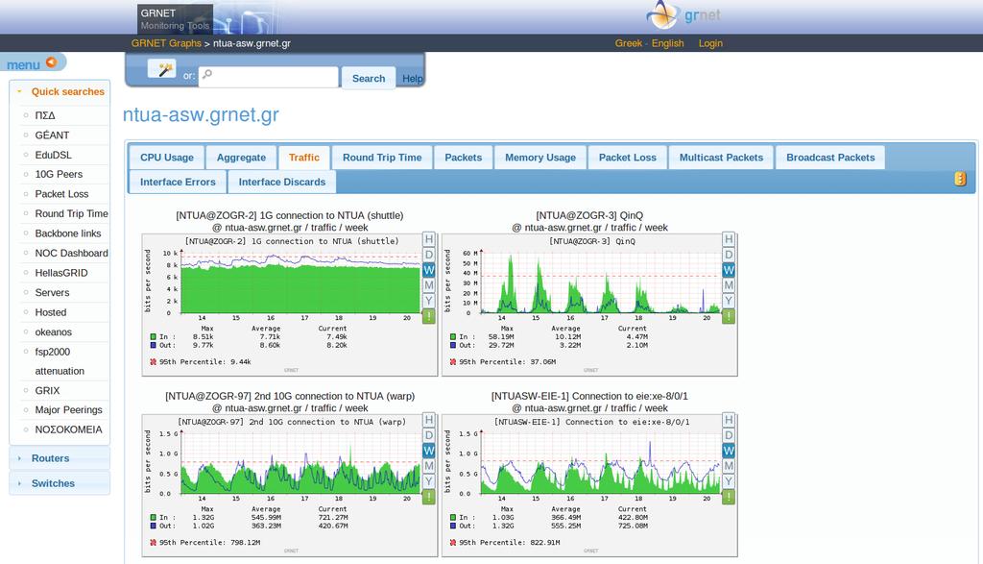
Task: Select weekly view for NTUA@ZOGR-3 QinQ graph
Action: 729,270
